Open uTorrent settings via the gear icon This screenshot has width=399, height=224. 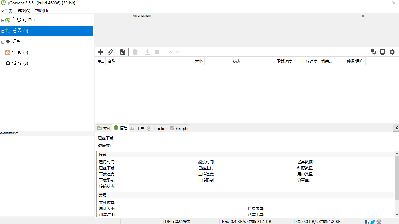tap(392, 52)
